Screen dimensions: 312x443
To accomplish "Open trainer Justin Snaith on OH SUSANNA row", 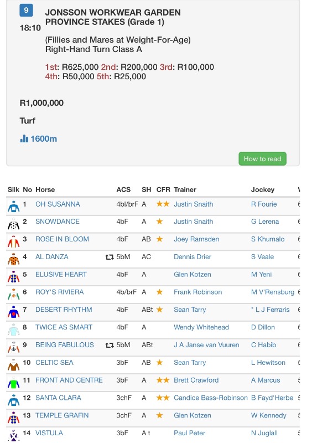I will click(194, 204).
